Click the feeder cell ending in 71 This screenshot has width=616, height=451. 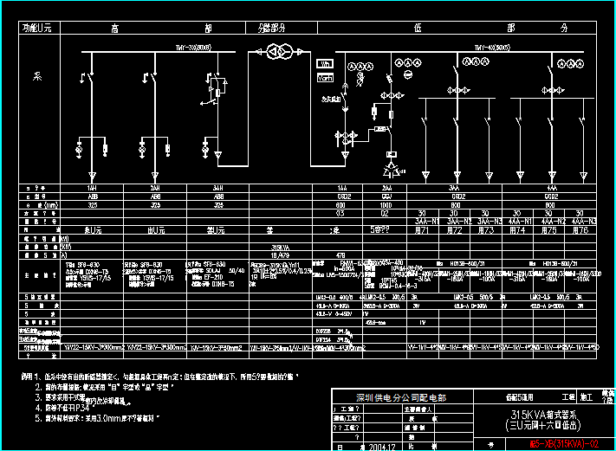click(x=422, y=230)
